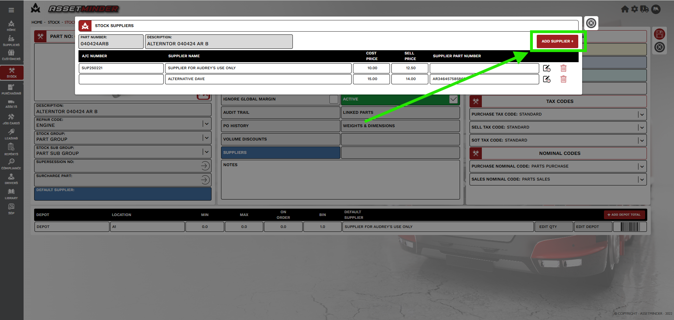
Task: Delete the Supplier for Audrey's row
Action: [563, 68]
